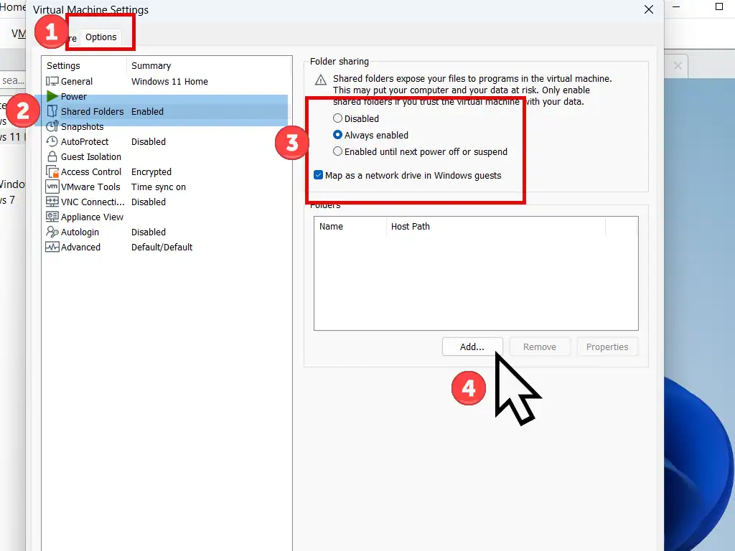The width and height of the screenshot is (735, 551).
Task: Select the Access Control row
Action: [x=167, y=171]
